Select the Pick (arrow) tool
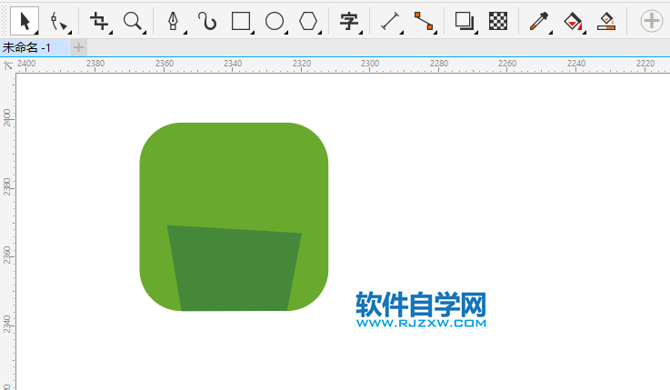670x390 pixels. click(25, 21)
